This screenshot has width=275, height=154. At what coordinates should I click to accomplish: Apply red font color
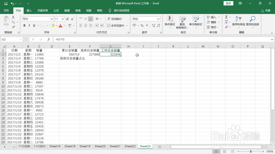pos(61,26)
